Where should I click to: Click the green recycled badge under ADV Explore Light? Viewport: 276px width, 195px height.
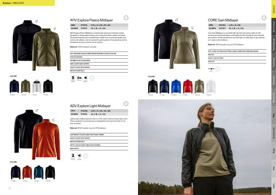coord(86,156)
